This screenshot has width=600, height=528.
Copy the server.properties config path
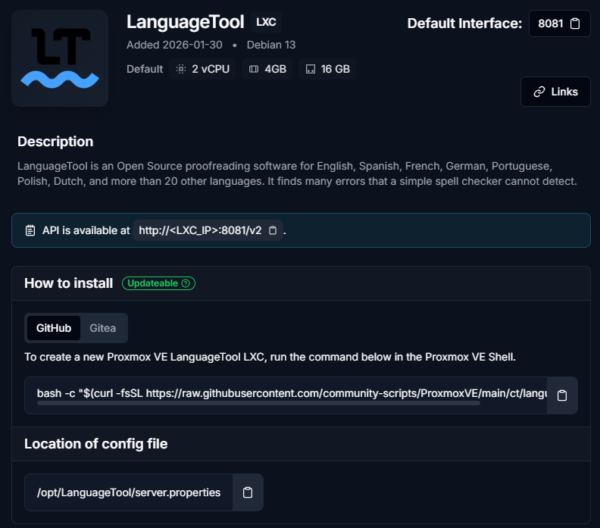(x=248, y=492)
